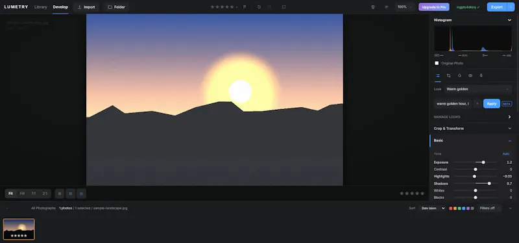This screenshot has width=519, height=243.
Task: Click the Folder button
Action: (x=116, y=7)
